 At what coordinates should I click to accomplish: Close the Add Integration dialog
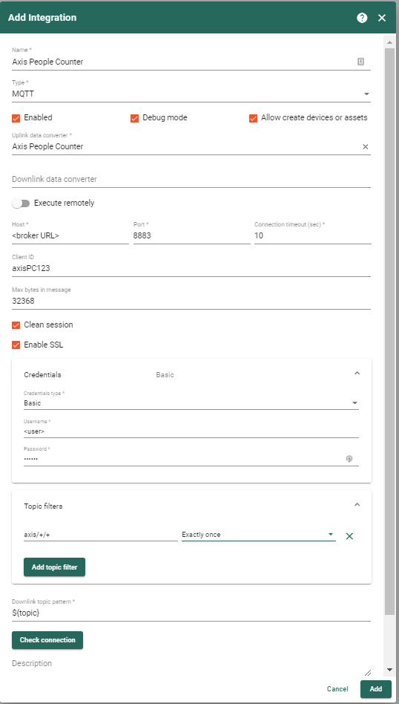click(381, 18)
